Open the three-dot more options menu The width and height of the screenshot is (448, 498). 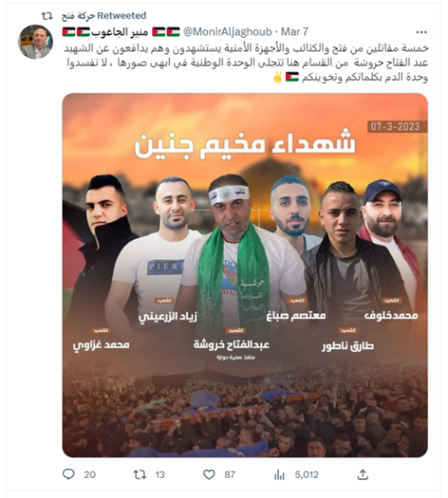(421, 32)
